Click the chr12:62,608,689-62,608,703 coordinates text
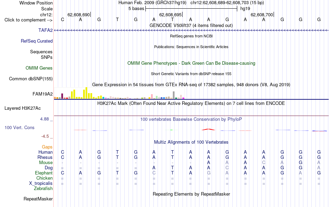This screenshot has width=329, height=207. [227, 3]
